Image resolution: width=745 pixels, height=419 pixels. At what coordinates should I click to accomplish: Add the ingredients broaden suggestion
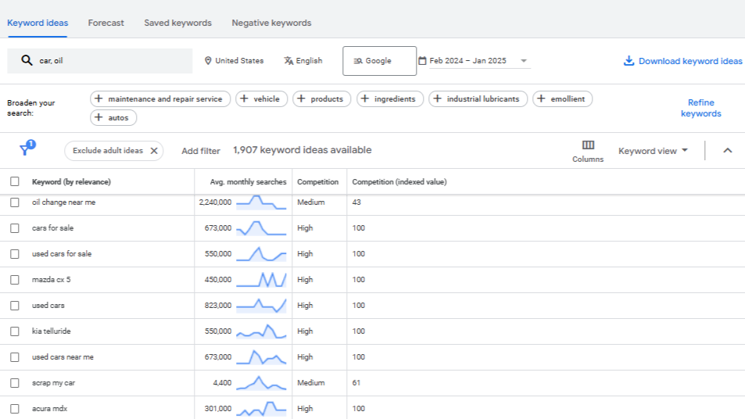[389, 98]
